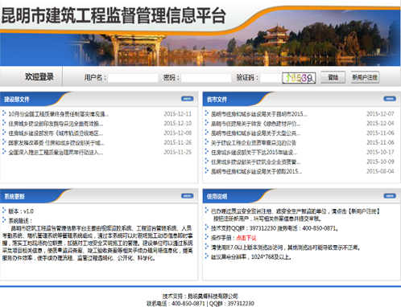Open 住房城乡建设部关于下达2015年建设 article
401x307 pixels.
[x=254, y=153]
